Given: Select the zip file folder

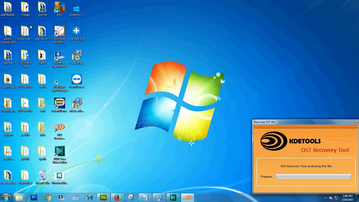Looking at the screenshot, I should [42, 153].
